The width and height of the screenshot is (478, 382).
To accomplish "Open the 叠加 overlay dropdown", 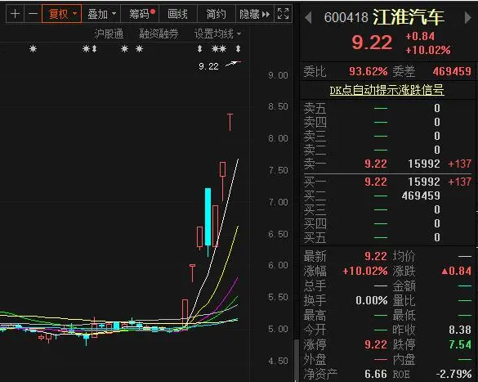I will (101, 14).
